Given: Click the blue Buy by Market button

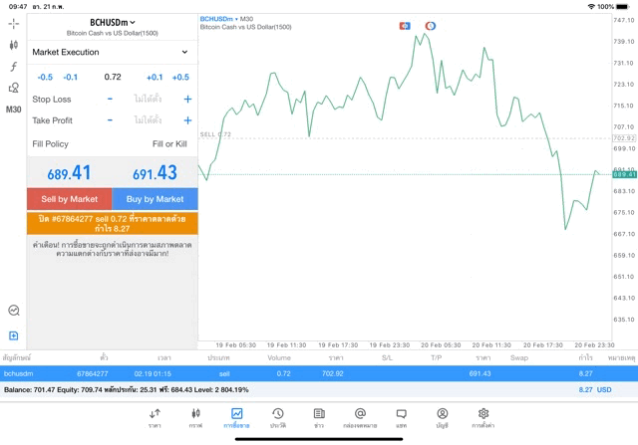Looking at the screenshot, I should pyautogui.click(x=155, y=199).
